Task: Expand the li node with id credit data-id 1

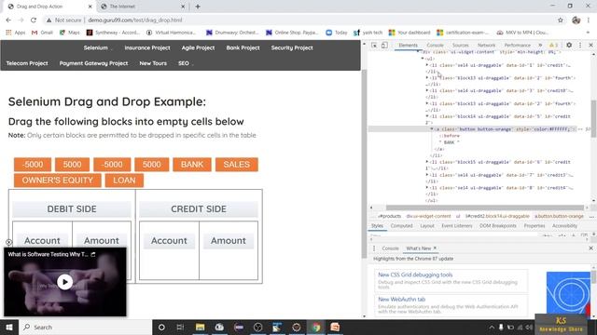Action: pyautogui.click(x=427, y=65)
